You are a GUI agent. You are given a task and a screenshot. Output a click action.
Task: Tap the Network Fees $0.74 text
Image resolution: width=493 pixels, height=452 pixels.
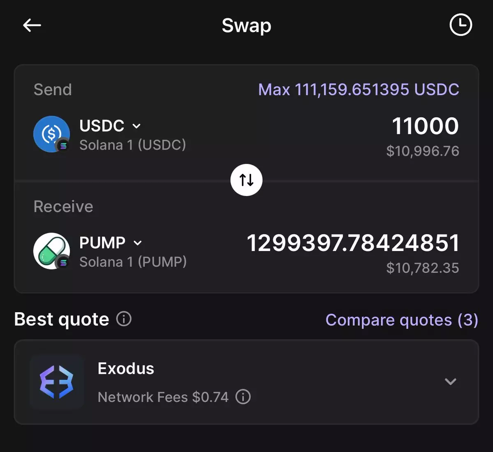point(163,397)
